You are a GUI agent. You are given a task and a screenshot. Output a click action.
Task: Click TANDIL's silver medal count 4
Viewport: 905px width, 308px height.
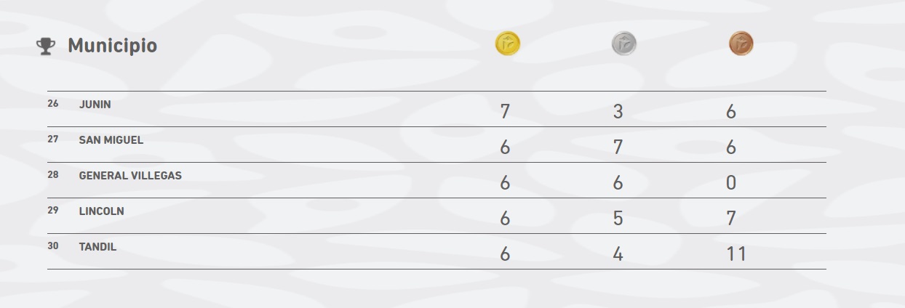(x=618, y=254)
